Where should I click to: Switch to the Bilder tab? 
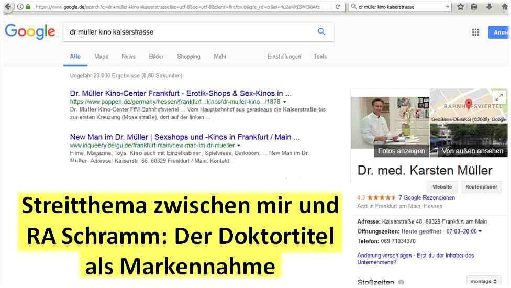(156, 57)
